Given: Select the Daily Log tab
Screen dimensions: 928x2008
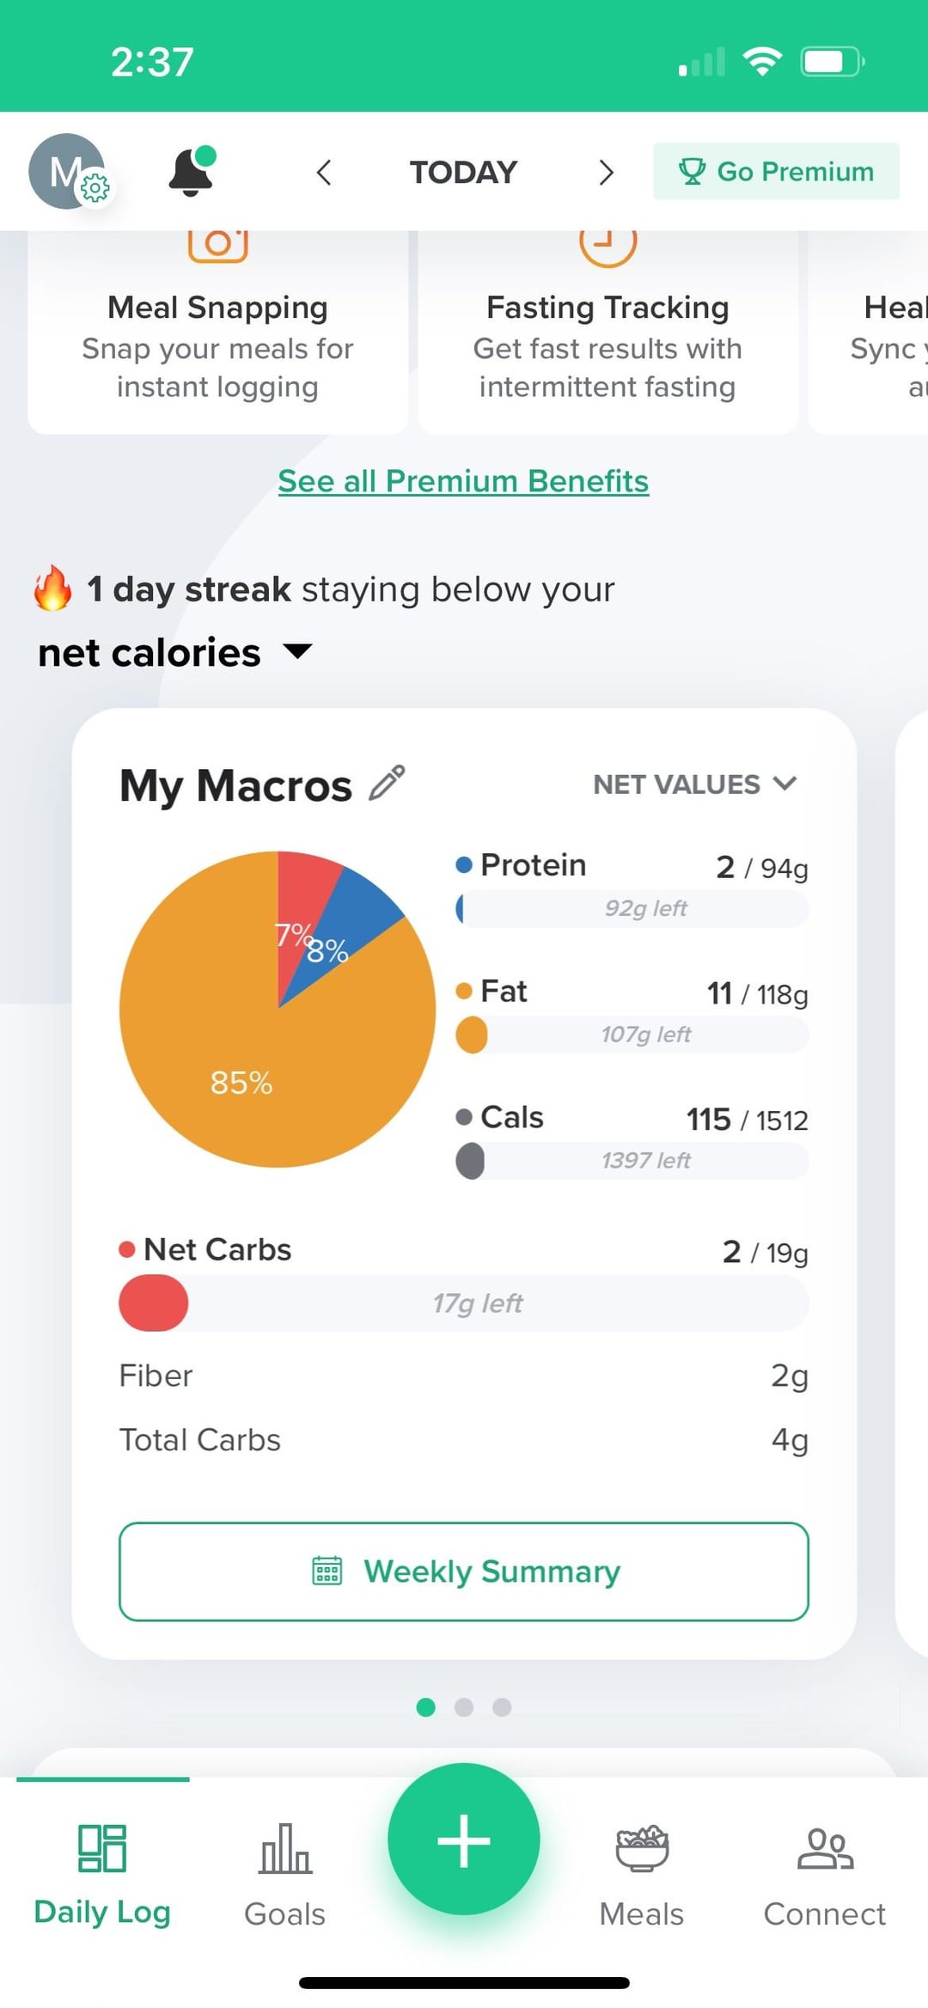Looking at the screenshot, I should (x=102, y=1873).
